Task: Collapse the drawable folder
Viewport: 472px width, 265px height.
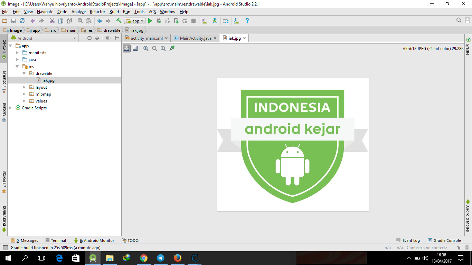Action: tap(24, 73)
